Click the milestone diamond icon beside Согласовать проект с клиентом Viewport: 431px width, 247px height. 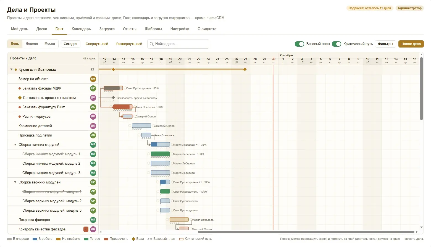coord(20,98)
